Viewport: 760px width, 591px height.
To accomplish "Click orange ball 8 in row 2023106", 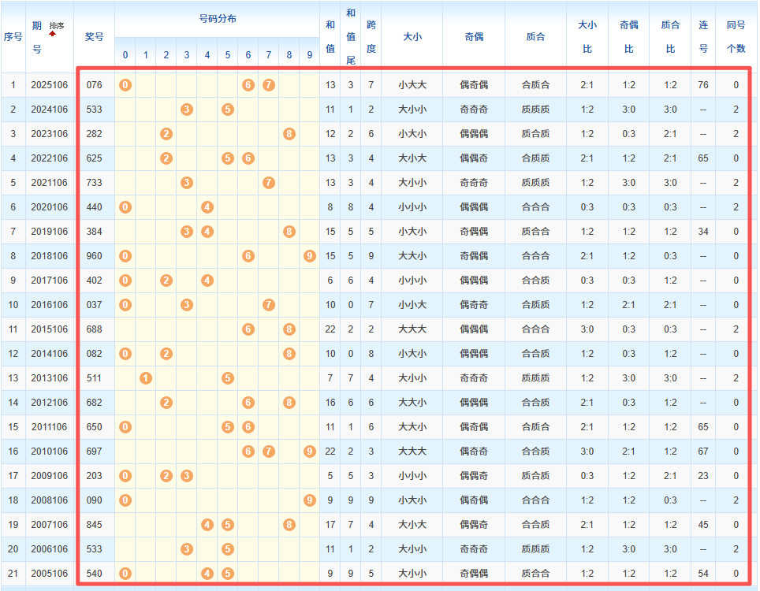I will [289, 134].
